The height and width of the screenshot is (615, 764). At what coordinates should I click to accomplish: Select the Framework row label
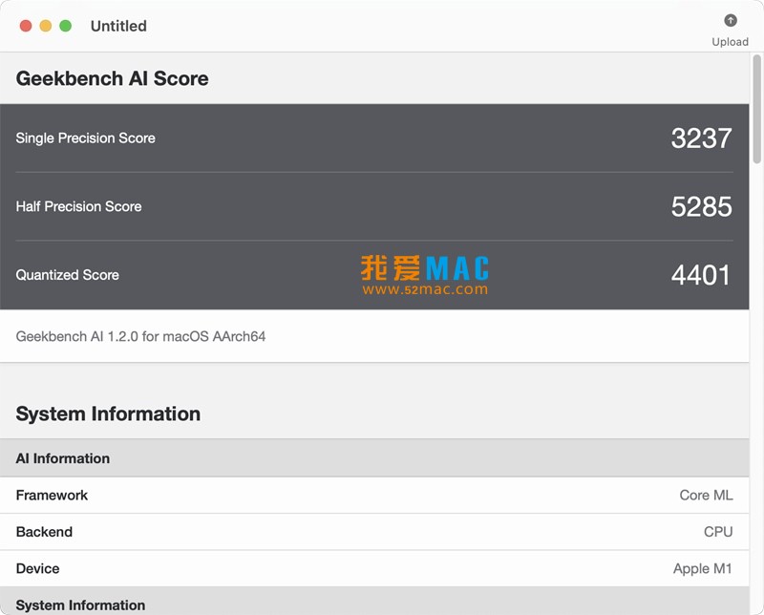pos(52,495)
